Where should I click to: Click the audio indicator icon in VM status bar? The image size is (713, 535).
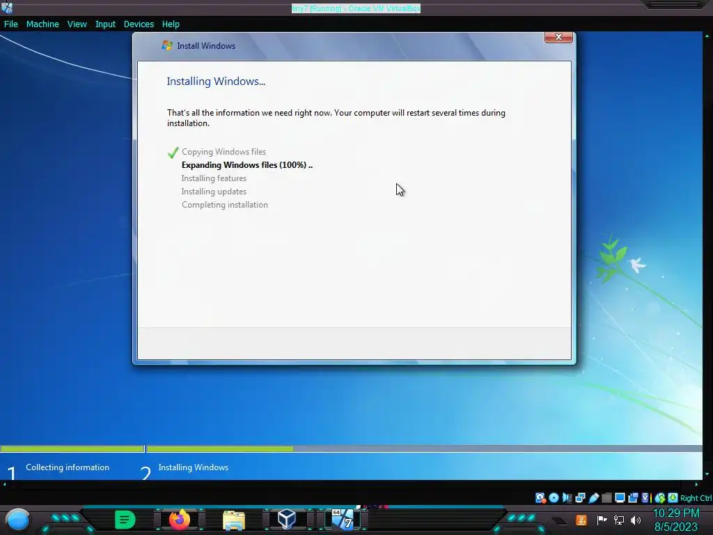click(x=567, y=497)
